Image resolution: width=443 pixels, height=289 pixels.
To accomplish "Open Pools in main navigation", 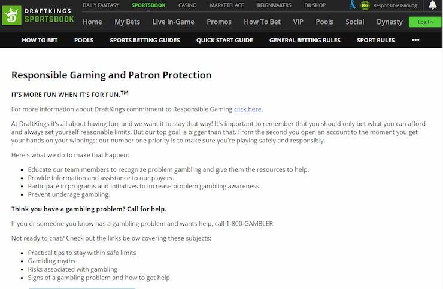I will click(x=324, y=22).
